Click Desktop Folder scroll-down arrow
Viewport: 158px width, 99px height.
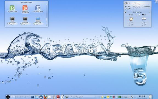(47, 25)
